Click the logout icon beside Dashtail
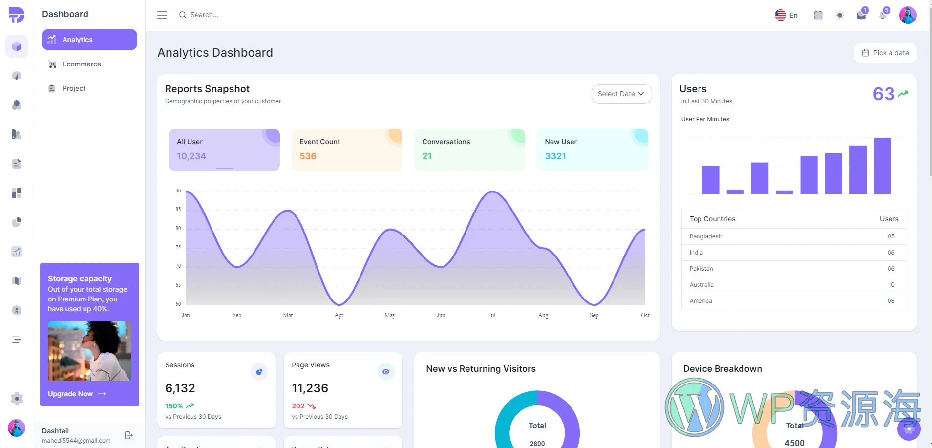The width and height of the screenshot is (932, 448). click(x=129, y=435)
